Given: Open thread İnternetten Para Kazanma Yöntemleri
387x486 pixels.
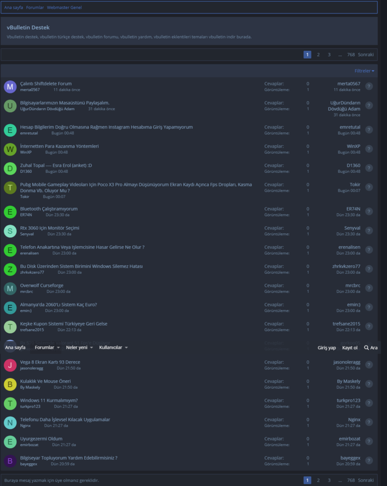Looking at the screenshot, I should [59, 146].
